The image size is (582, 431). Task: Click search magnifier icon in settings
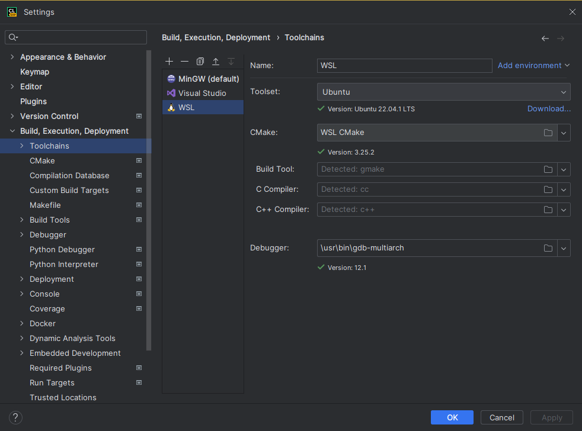click(13, 37)
